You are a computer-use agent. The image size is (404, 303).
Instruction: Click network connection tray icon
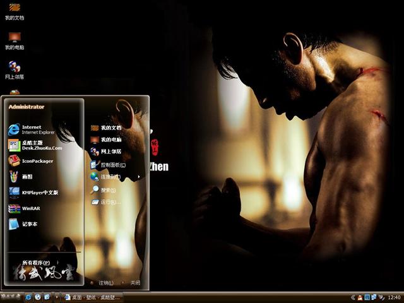pyautogui.click(x=374, y=297)
